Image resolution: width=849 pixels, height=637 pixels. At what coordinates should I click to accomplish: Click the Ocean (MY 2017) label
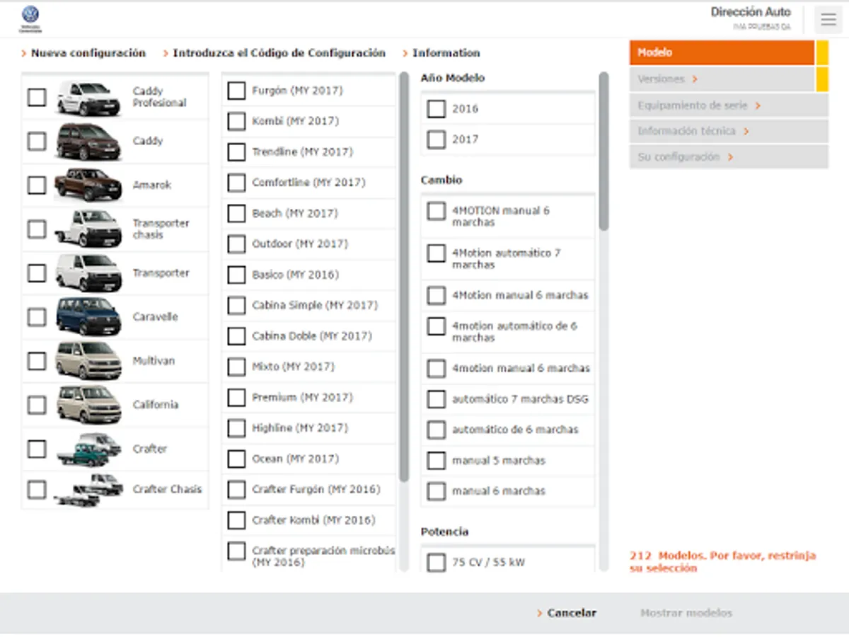pos(296,459)
